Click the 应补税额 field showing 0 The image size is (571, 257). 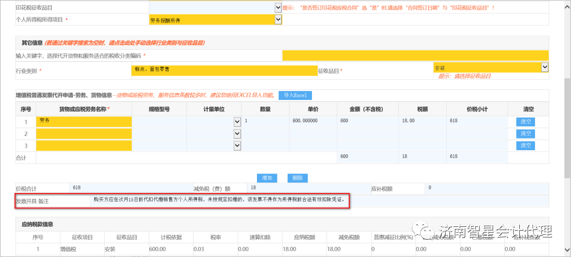tap(486, 189)
